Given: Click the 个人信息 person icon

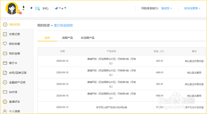Looking at the screenshot, I should click(x=5, y=111).
